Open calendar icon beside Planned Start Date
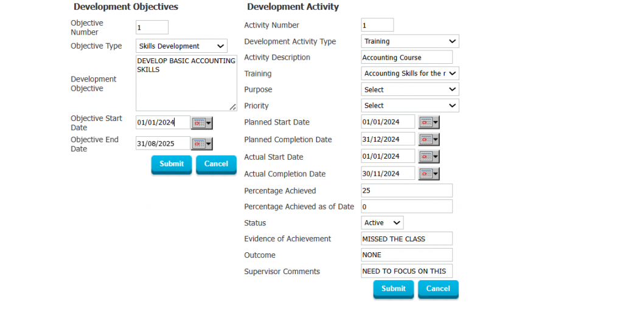The height and width of the screenshot is (327, 623). [429, 122]
